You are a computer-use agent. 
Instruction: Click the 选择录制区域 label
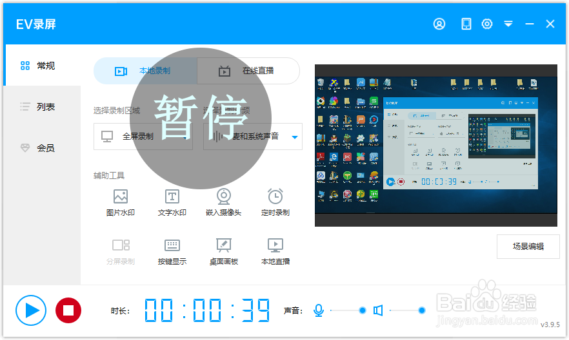(117, 111)
